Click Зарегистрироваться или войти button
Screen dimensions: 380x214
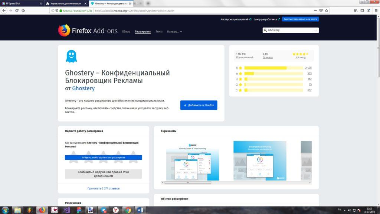point(300,19)
